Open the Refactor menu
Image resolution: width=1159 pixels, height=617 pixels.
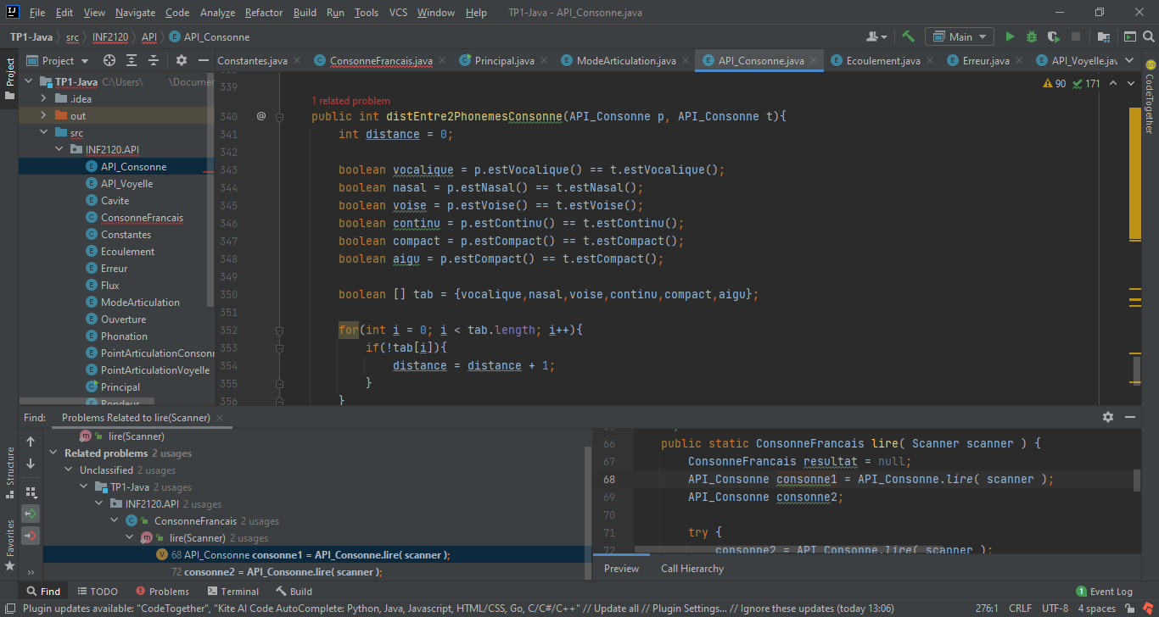pyautogui.click(x=264, y=13)
